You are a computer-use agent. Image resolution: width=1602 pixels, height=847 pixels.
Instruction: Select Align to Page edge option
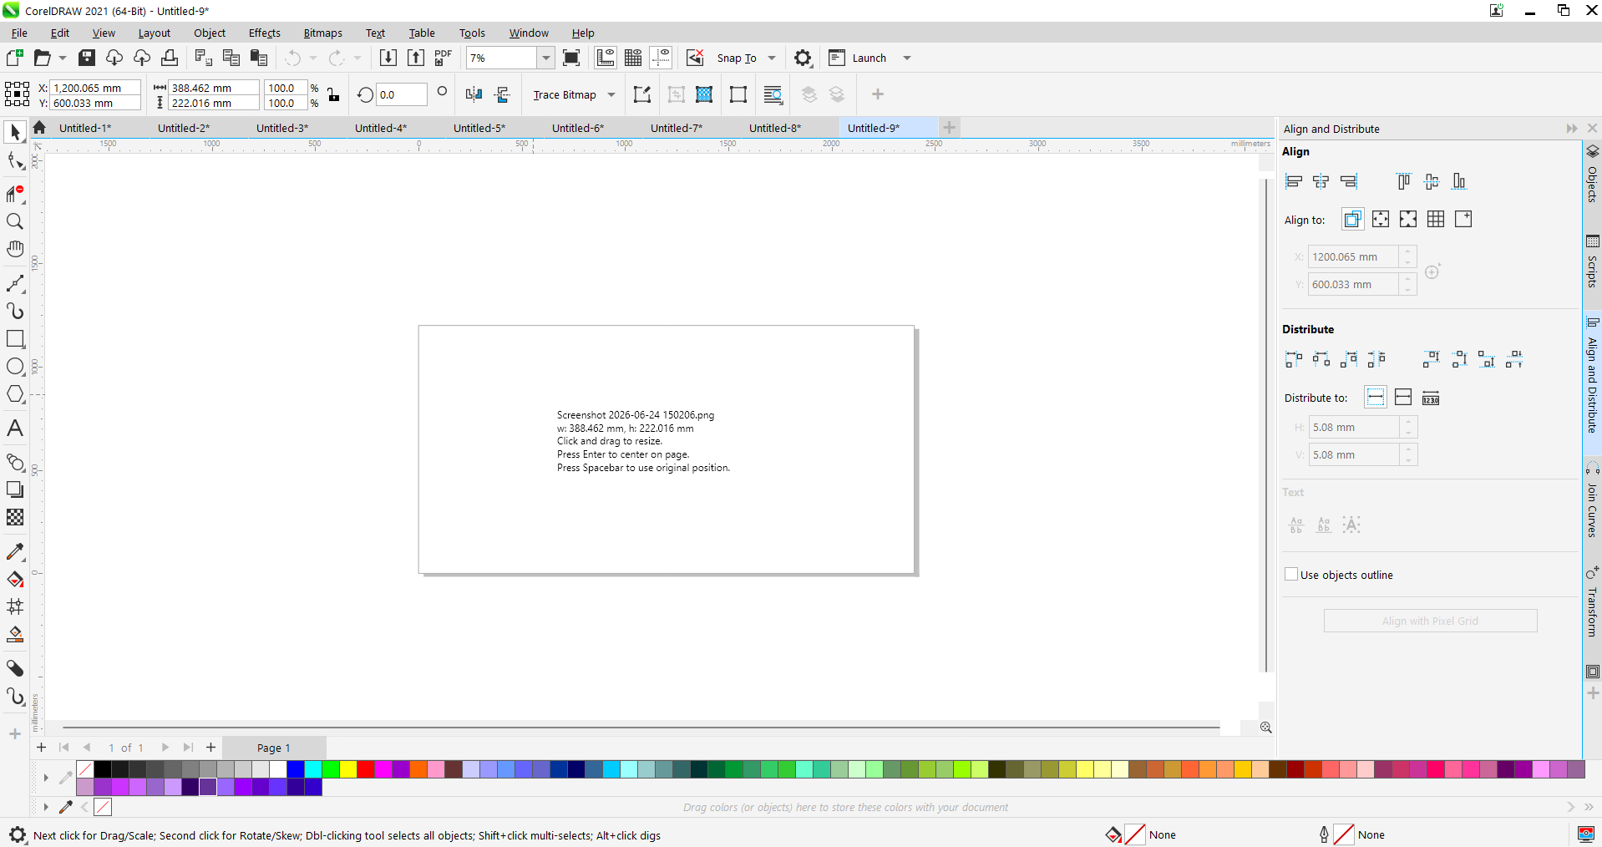(x=1381, y=219)
